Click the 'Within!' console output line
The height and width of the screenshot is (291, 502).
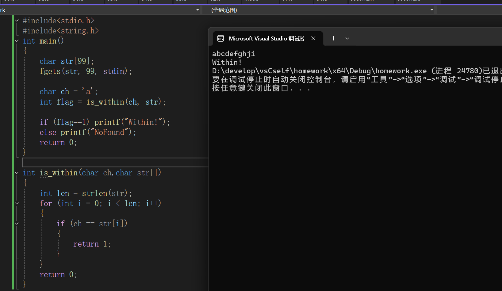point(227,62)
